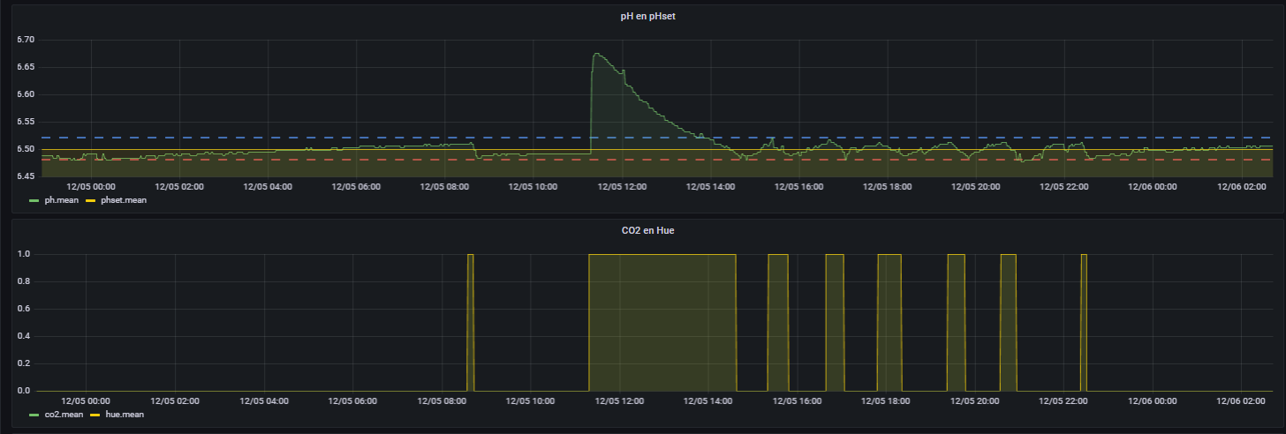The image size is (1286, 434).
Task: Click the yellow color swatch beside hue.mean
Action: pyautogui.click(x=92, y=414)
